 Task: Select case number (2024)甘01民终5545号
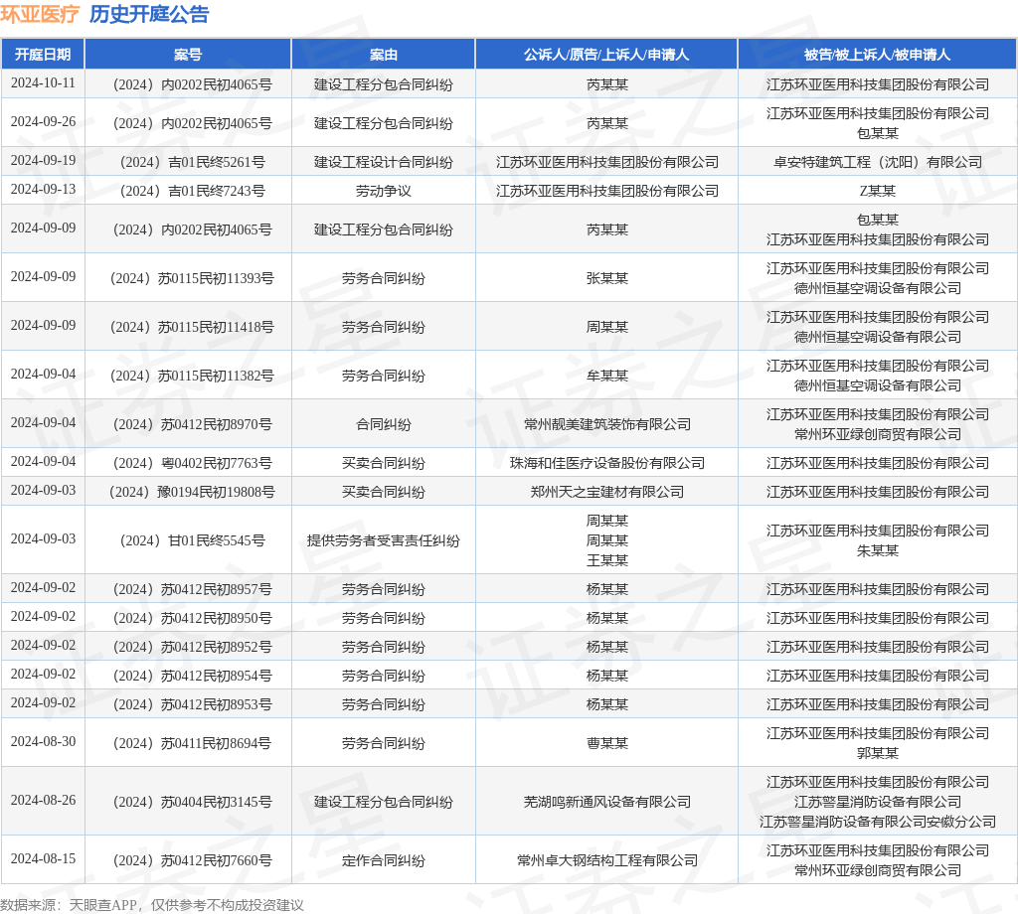[192, 540]
